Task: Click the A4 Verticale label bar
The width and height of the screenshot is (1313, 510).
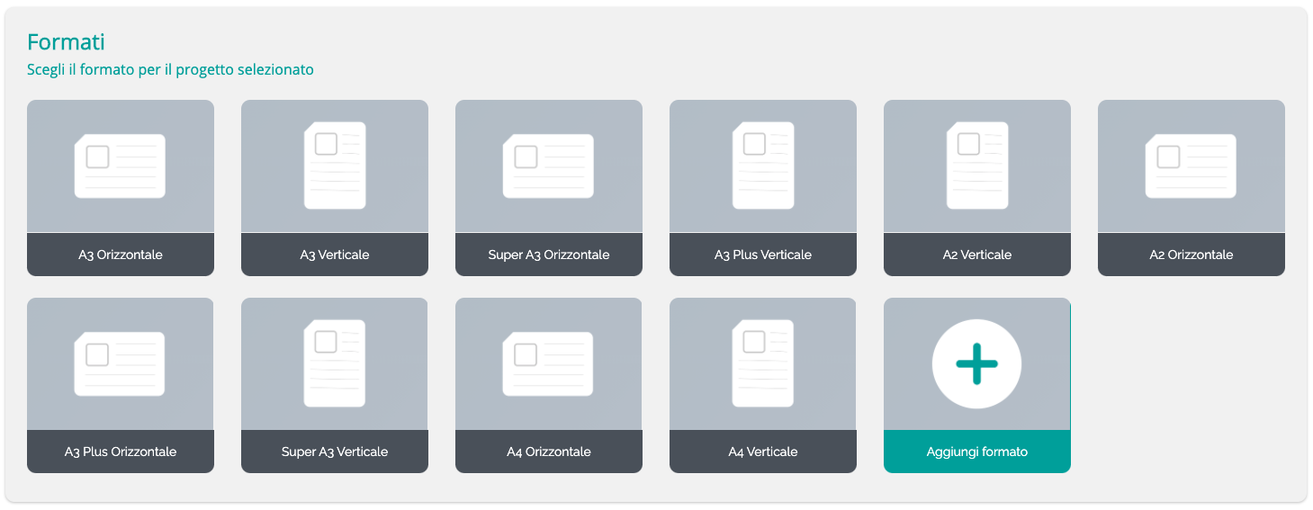Action: 763,452
